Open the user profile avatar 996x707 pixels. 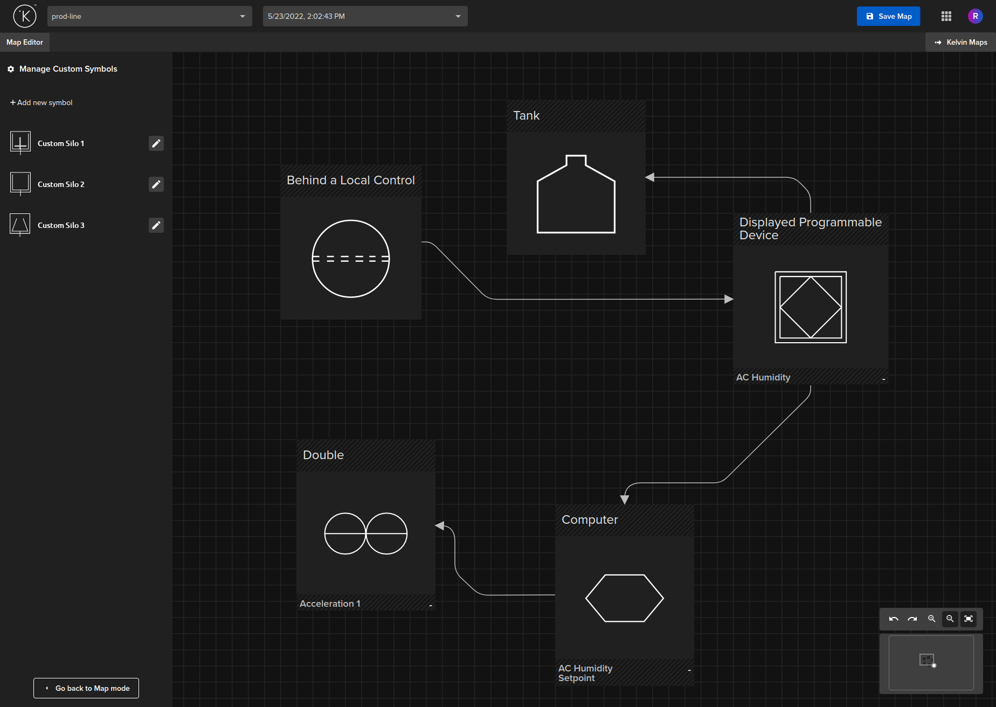[x=975, y=16]
